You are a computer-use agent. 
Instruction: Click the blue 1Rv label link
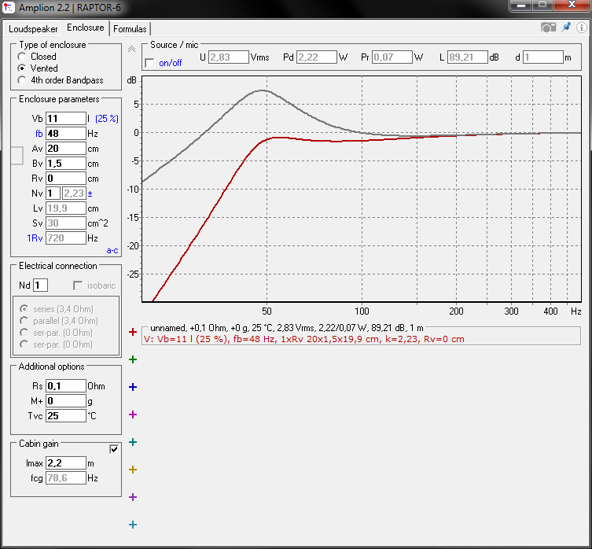tap(35, 238)
